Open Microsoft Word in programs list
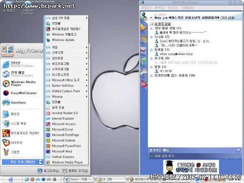Screen dimensions: 244x183 [x=67, y=151]
